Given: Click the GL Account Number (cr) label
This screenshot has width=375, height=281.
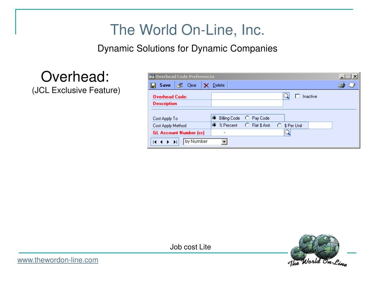Looking at the screenshot, I should pos(179,132).
